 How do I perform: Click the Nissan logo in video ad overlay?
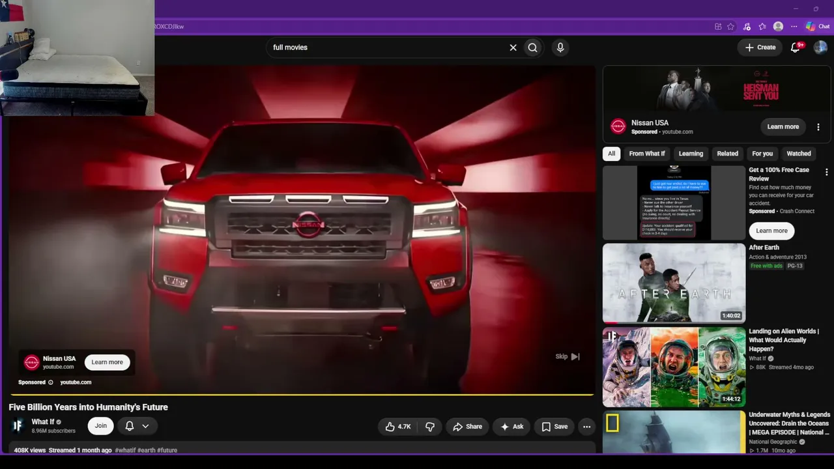point(32,362)
